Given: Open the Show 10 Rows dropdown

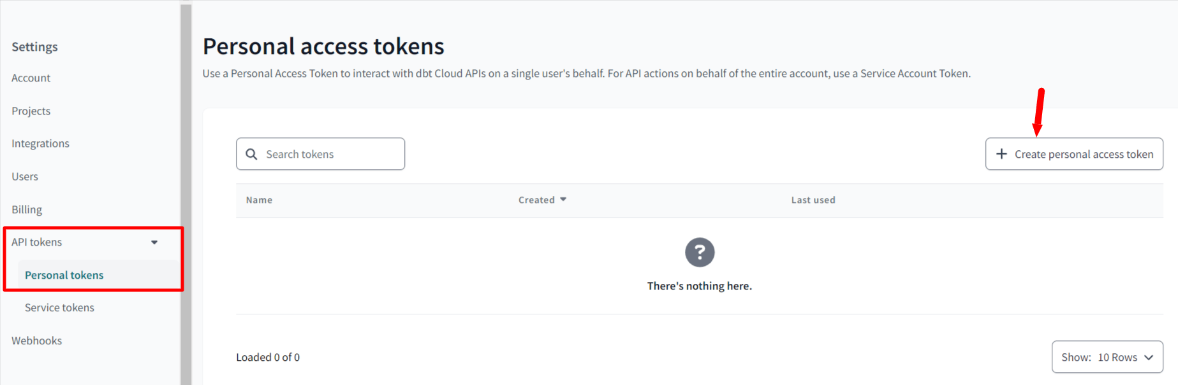Looking at the screenshot, I should pyautogui.click(x=1107, y=357).
